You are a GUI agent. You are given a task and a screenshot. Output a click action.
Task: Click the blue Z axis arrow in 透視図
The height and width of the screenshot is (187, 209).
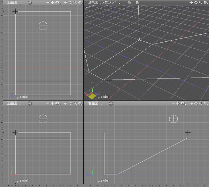pos(96,94)
